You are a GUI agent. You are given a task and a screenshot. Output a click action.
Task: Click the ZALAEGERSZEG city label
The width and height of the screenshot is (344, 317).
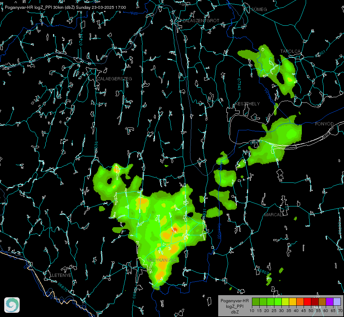point(115,79)
